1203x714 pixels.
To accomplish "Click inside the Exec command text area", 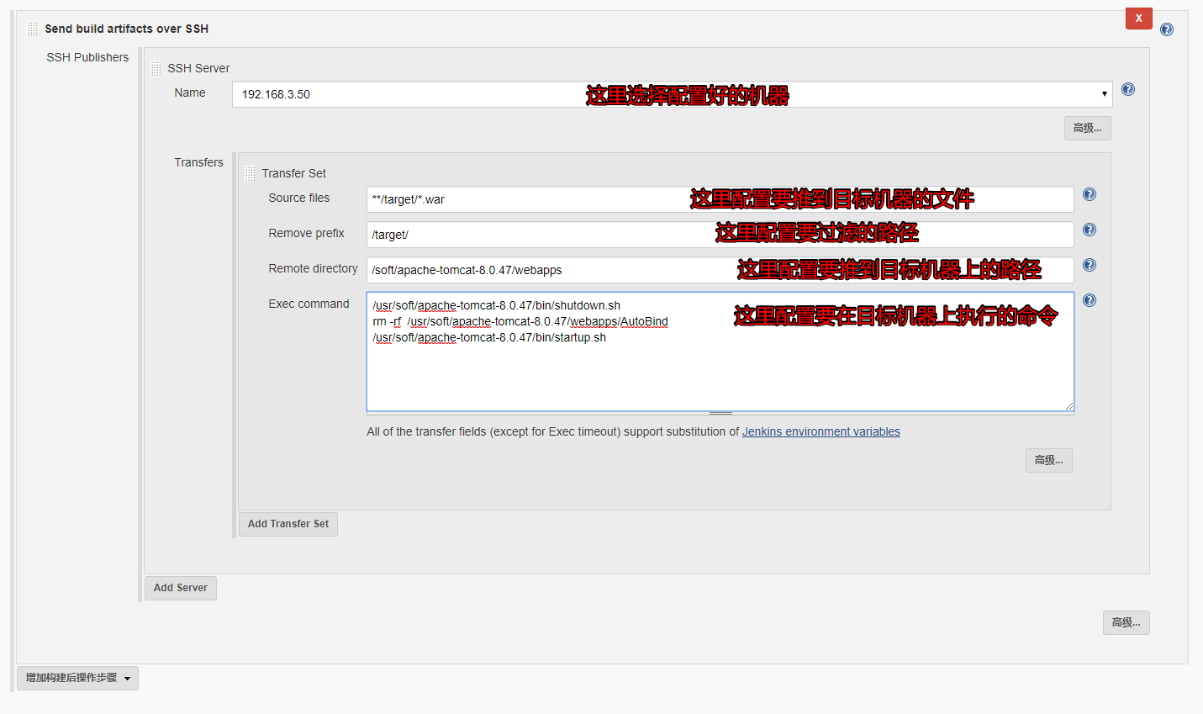I will point(720,352).
